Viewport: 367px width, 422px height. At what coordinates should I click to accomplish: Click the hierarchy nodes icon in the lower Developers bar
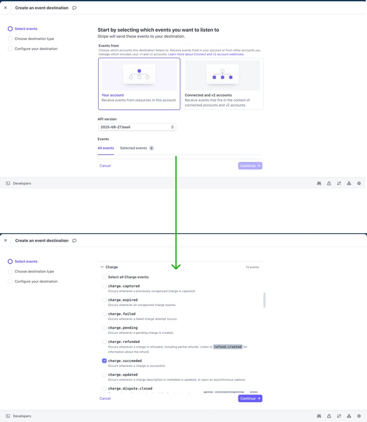click(349, 416)
